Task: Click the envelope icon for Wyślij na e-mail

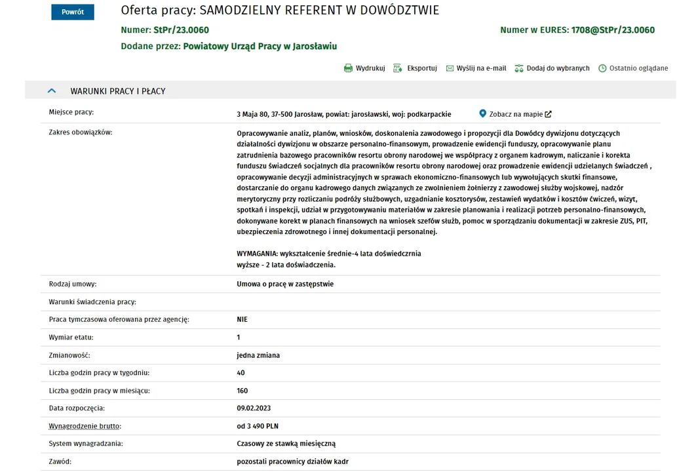Action: click(450, 68)
